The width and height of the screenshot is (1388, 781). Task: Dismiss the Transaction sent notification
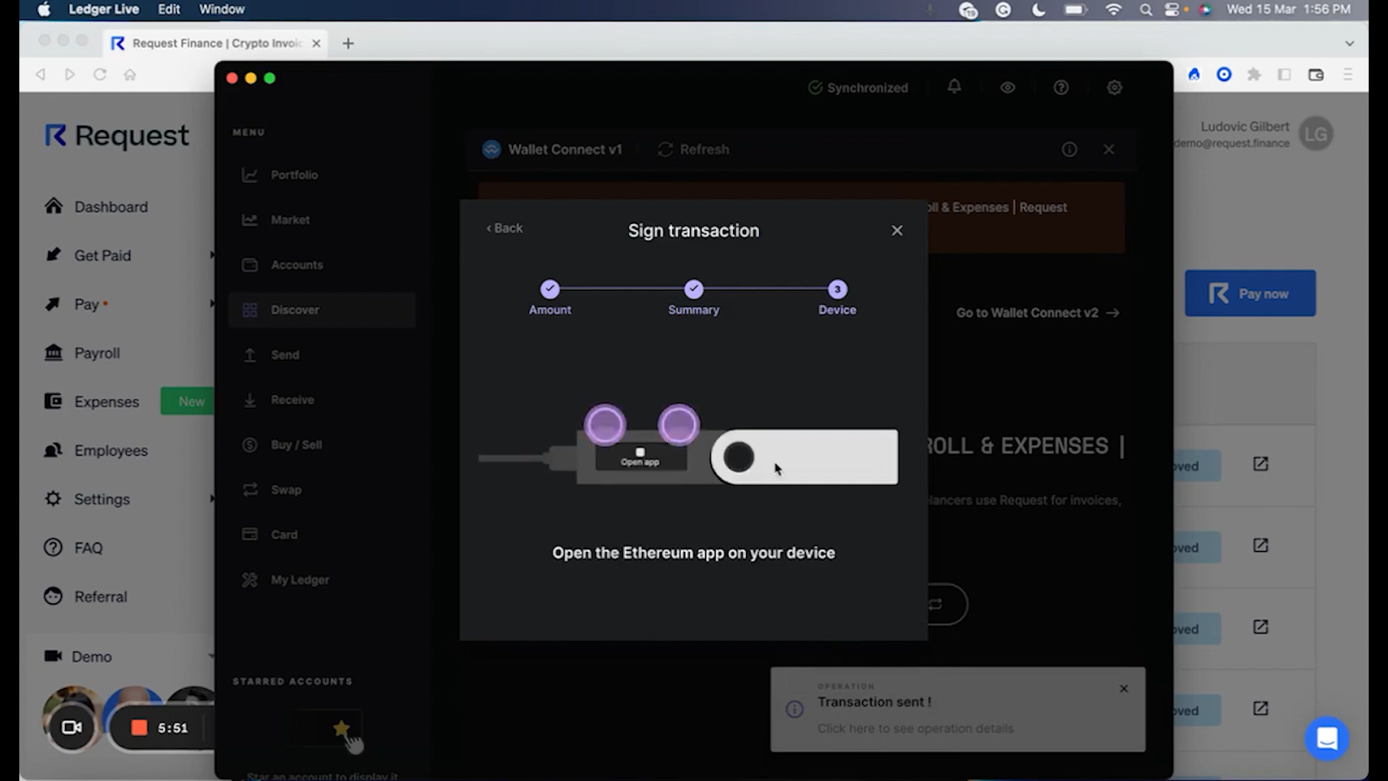(1123, 688)
